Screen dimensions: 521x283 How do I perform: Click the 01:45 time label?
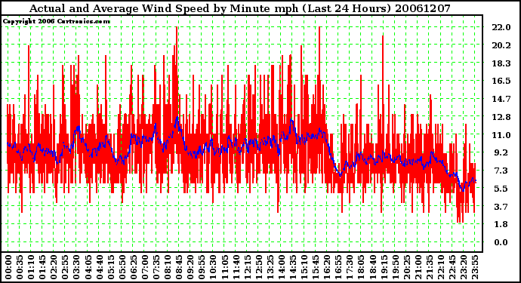[42, 267]
